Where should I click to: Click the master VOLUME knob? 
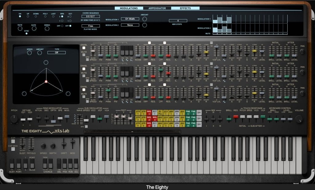tap(298, 118)
